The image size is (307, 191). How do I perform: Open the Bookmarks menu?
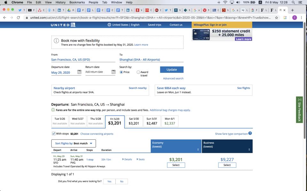point(77,2)
